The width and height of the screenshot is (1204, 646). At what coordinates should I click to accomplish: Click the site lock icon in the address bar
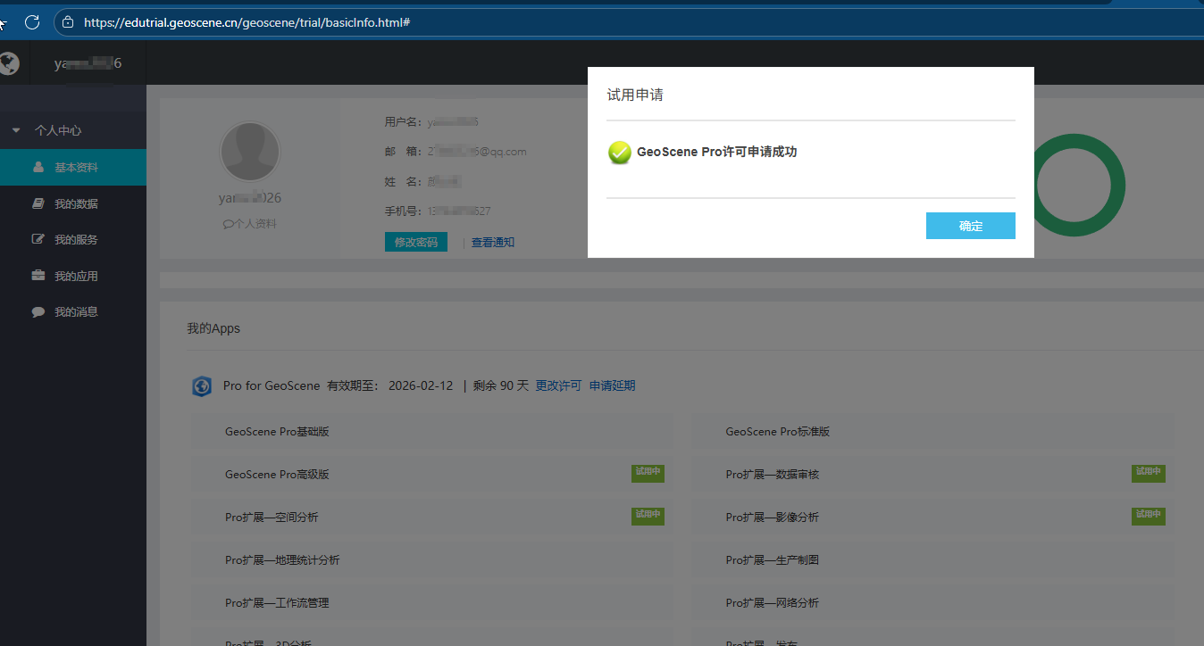pyautogui.click(x=67, y=22)
